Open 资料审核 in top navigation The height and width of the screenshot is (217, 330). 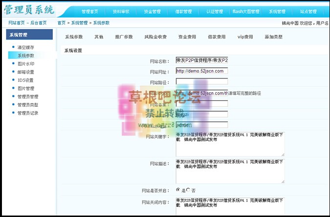coord(121,11)
